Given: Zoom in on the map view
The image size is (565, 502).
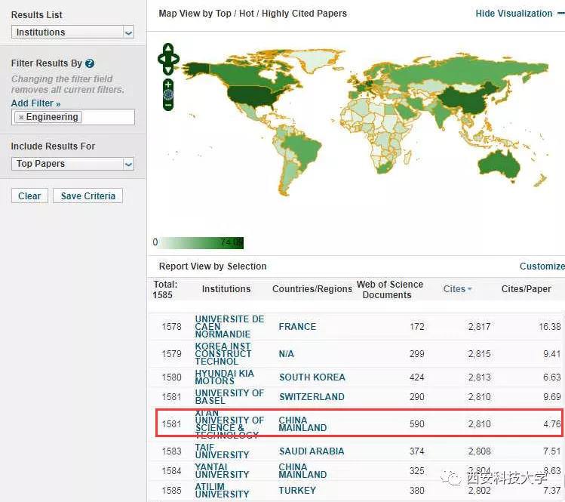Looking at the screenshot, I should (x=168, y=84).
